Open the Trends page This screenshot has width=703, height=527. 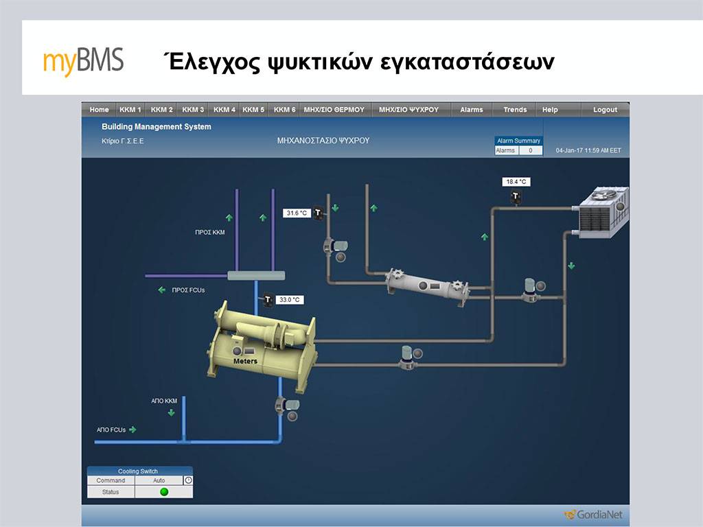(515, 110)
